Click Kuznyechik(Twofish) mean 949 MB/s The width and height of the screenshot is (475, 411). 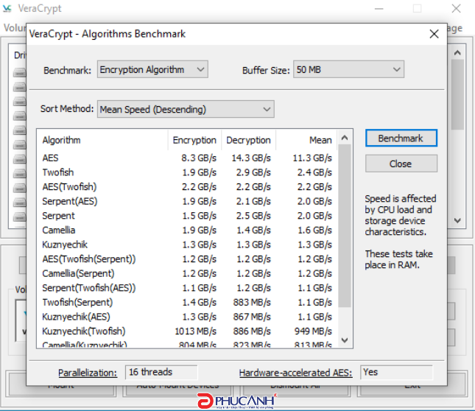[313, 331]
